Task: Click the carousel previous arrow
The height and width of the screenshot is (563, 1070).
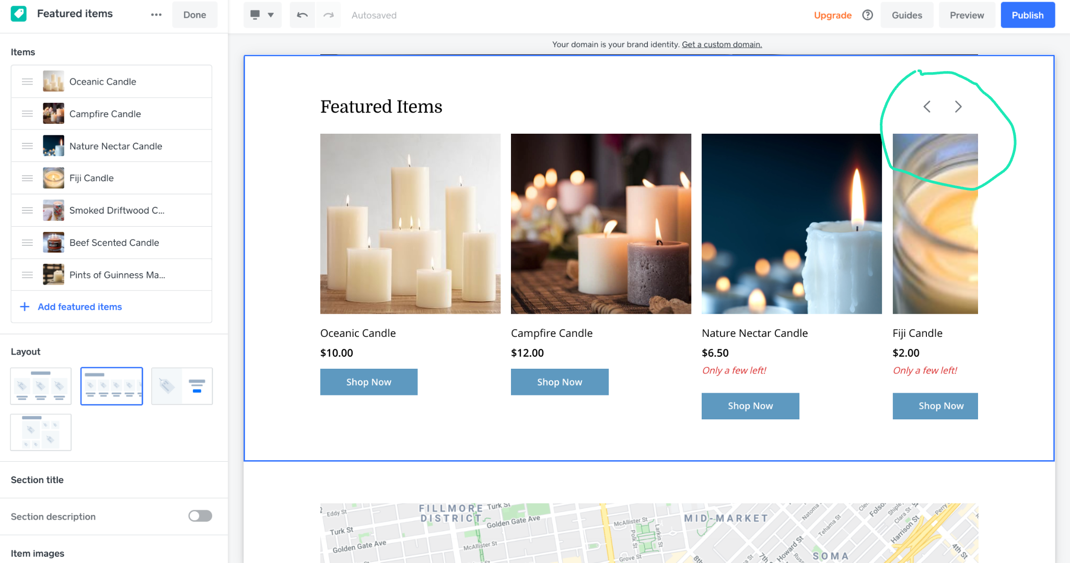Action: (927, 107)
